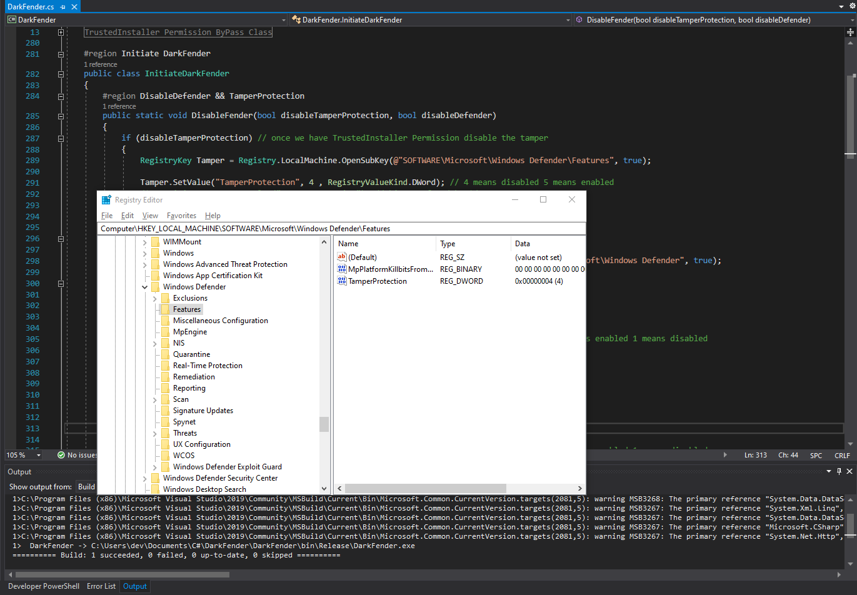Collapse class InitiateDarkFender at line 282
The height and width of the screenshot is (595, 857).
pos(61,74)
